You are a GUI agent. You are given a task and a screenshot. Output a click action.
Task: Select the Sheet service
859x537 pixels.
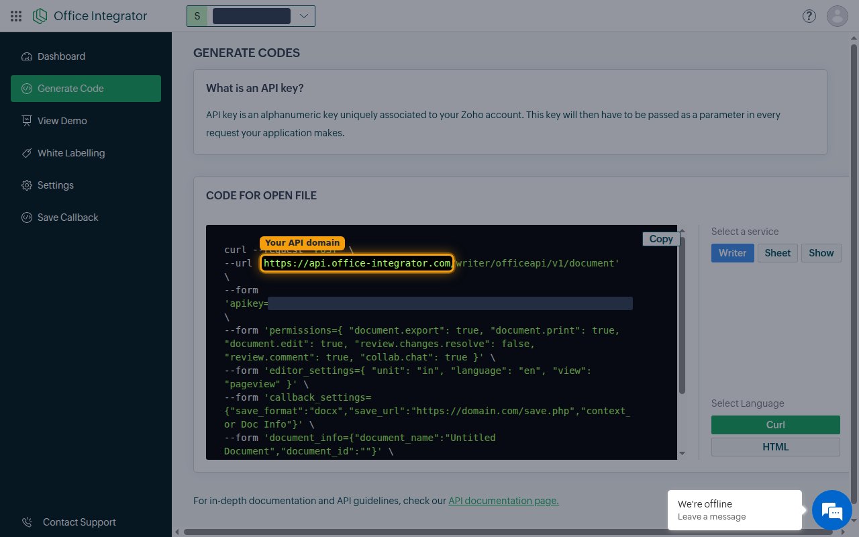[x=777, y=253]
